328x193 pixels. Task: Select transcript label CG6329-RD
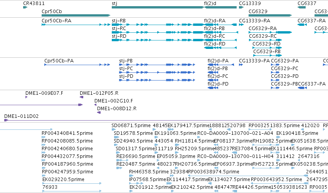pos(266,44)
